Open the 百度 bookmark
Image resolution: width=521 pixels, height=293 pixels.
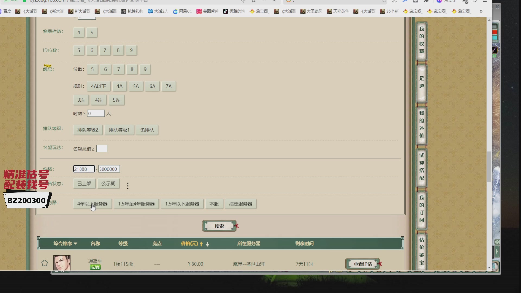7,11
